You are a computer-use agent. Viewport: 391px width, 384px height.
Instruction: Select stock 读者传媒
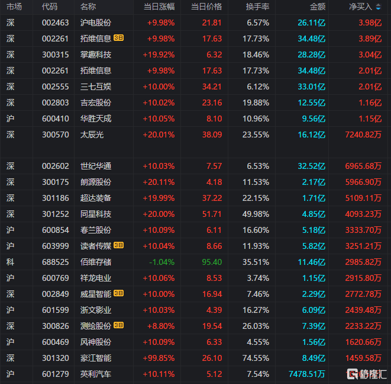[x=96, y=246]
